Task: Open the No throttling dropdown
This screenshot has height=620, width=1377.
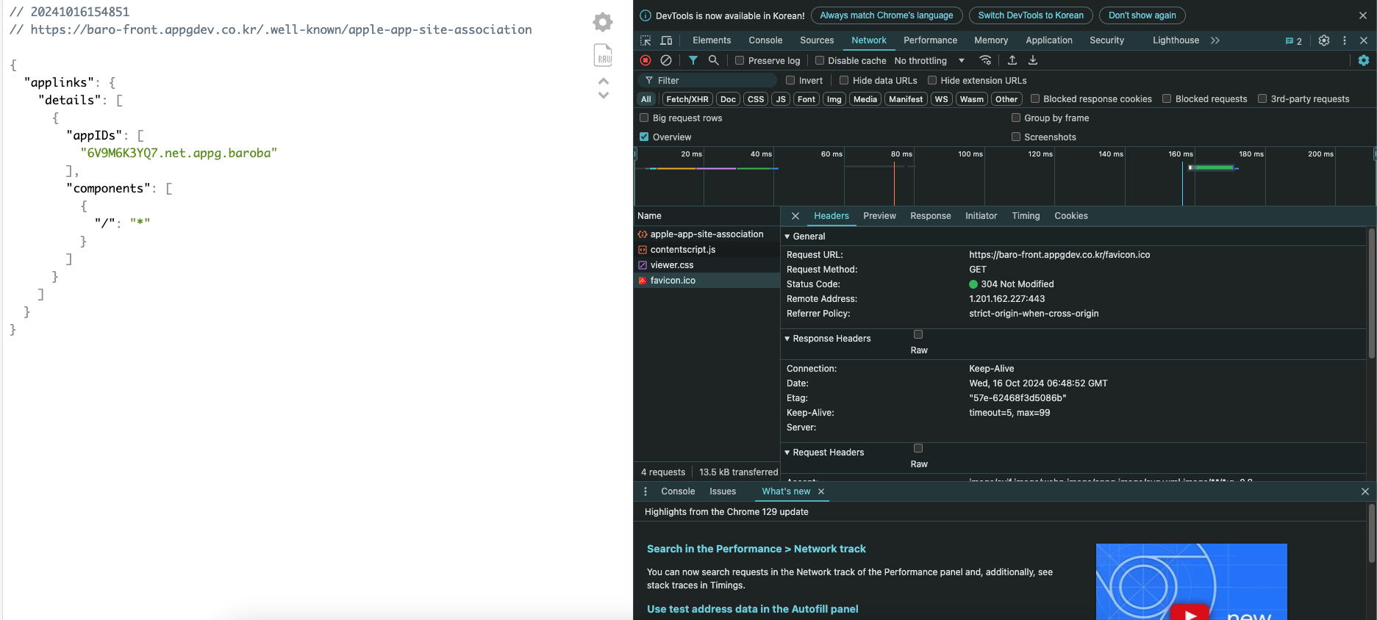Action: point(929,60)
